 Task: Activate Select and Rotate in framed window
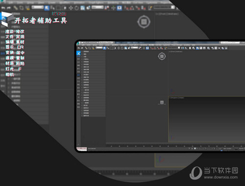click(x=122, y=48)
